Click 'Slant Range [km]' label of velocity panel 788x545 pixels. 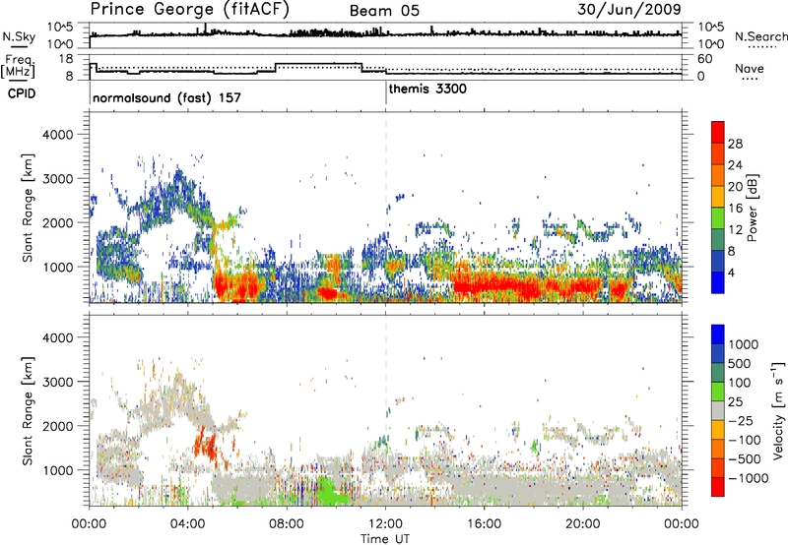coord(28,410)
